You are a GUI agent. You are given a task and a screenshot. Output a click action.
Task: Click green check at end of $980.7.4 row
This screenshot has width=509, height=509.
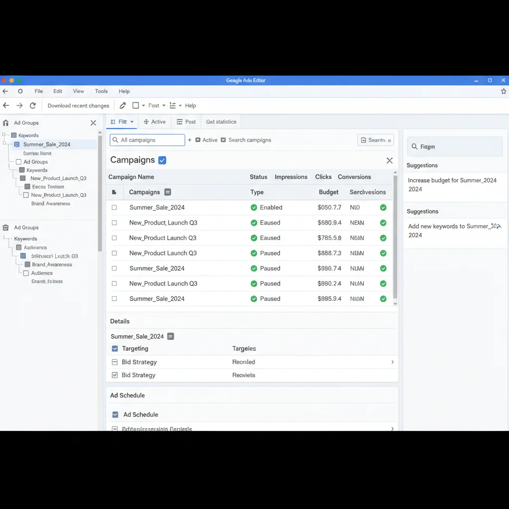pyautogui.click(x=383, y=268)
